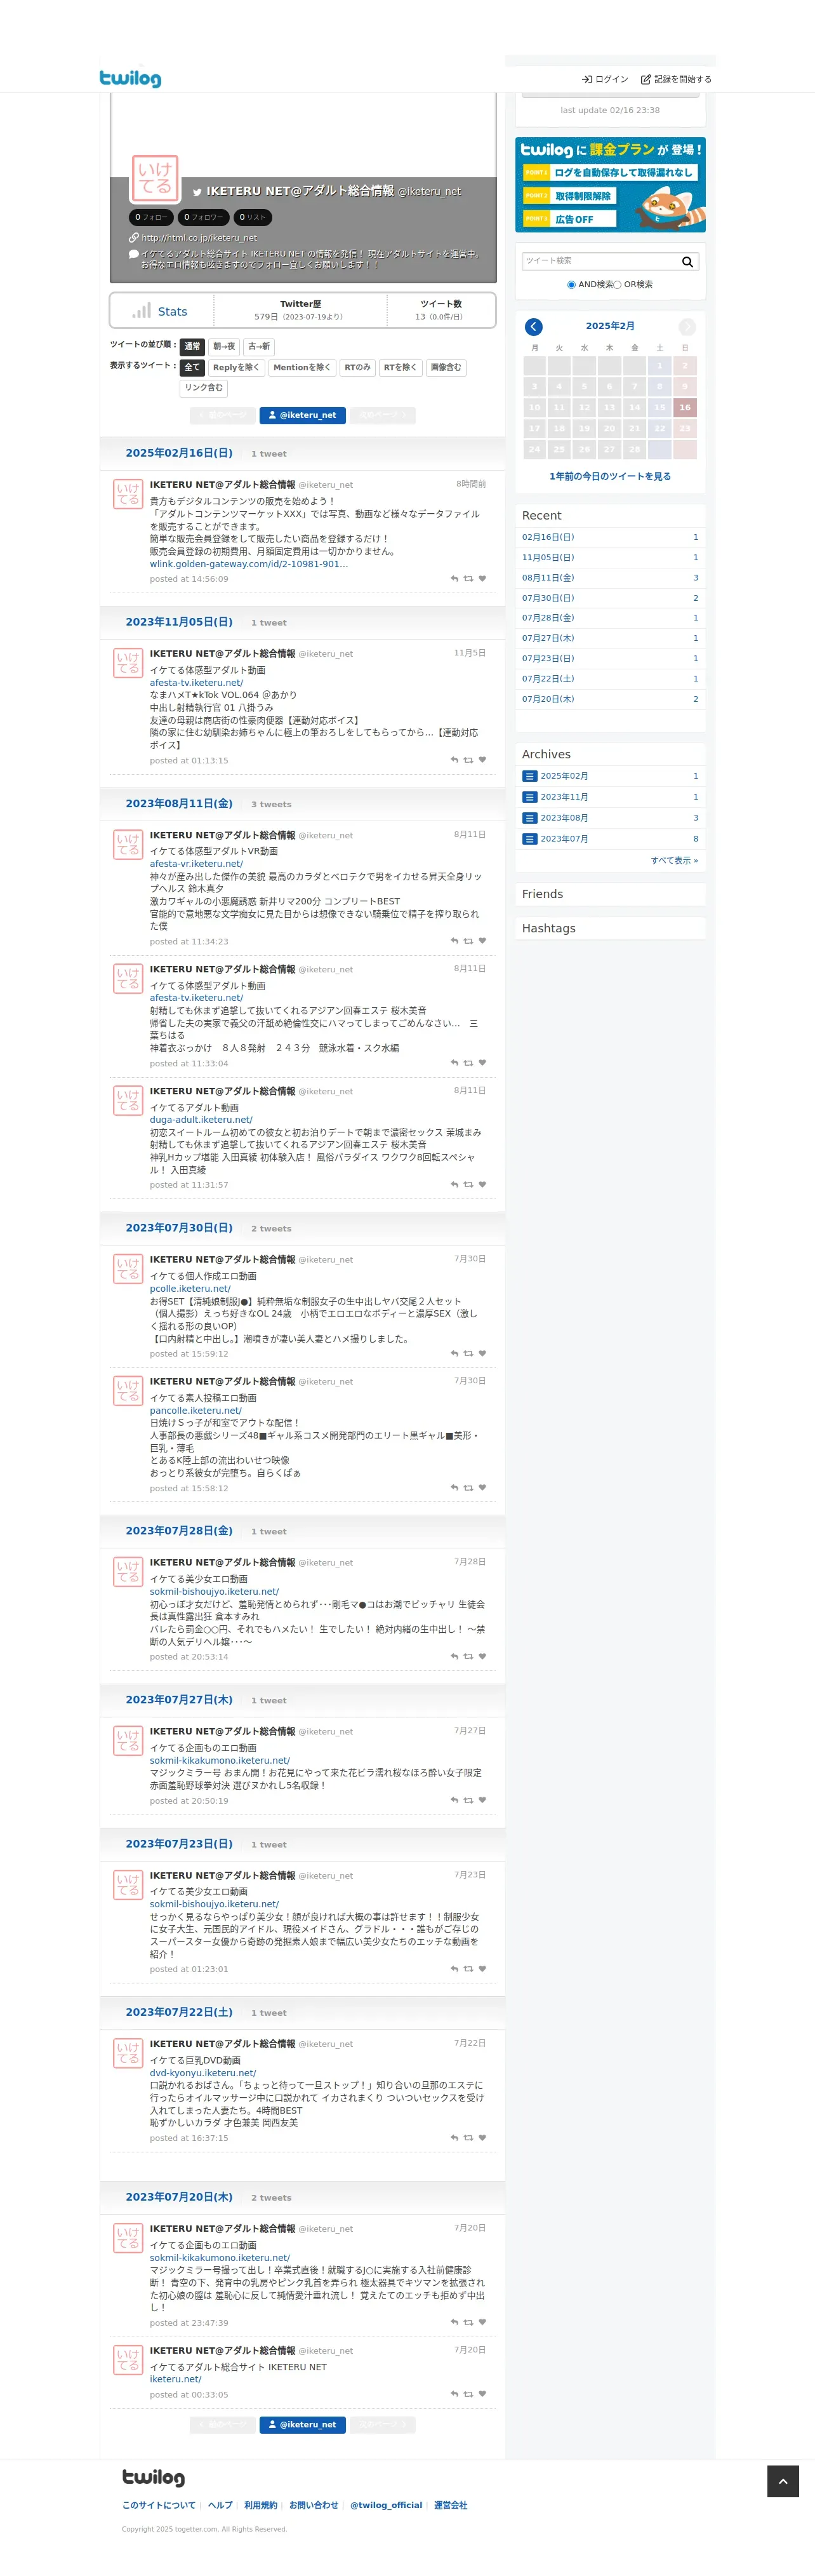
Task: Toggle 画像含む filter
Action: pos(446,368)
